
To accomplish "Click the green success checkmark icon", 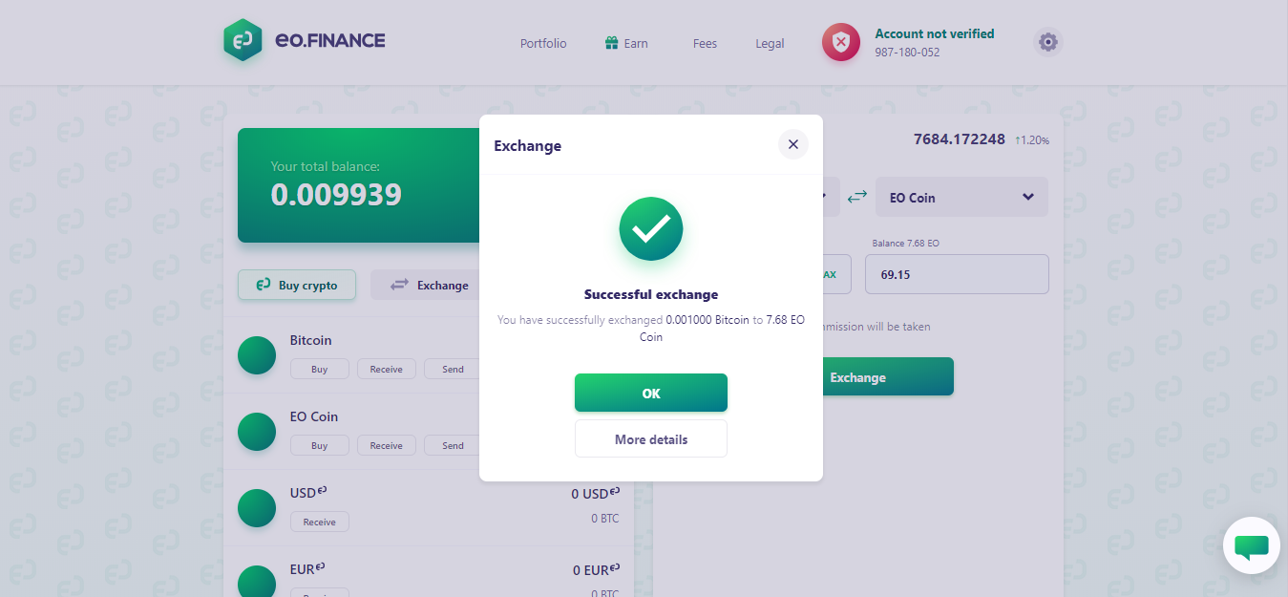I will click(651, 229).
